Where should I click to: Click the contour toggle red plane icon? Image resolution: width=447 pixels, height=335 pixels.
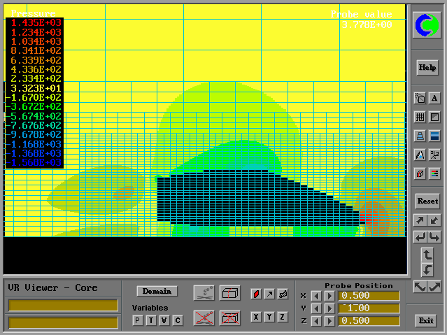coord(257,294)
